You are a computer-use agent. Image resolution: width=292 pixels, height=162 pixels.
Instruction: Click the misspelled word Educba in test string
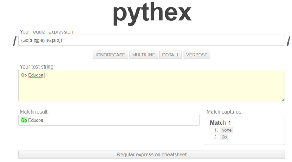pyautogui.click(x=36, y=75)
